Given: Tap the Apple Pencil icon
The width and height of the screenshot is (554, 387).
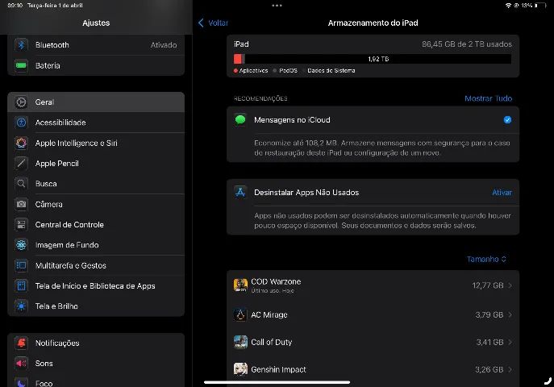Looking at the screenshot, I should pyautogui.click(x=21, y=163).
